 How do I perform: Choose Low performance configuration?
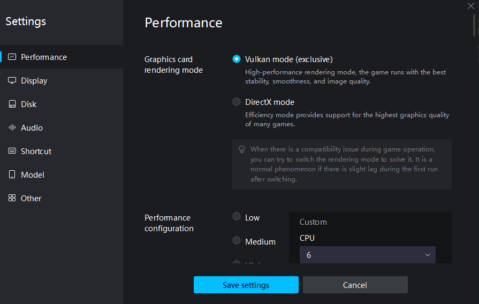tap(237, 217)
